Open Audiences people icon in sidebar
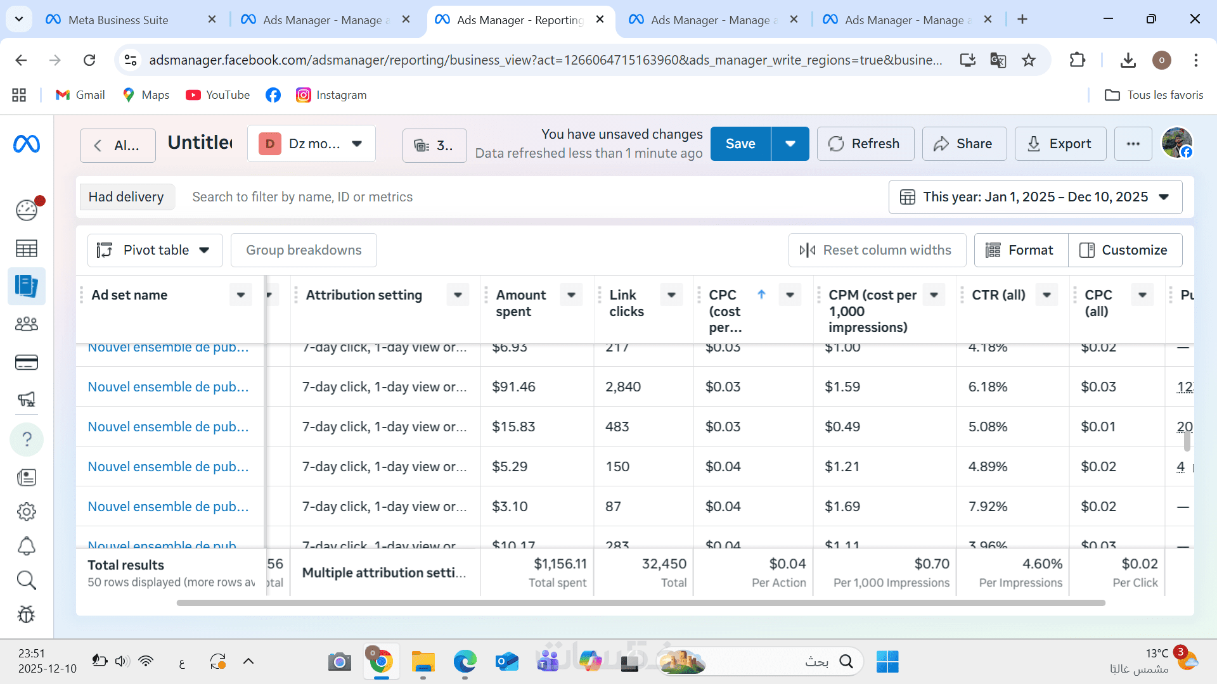 27,324
